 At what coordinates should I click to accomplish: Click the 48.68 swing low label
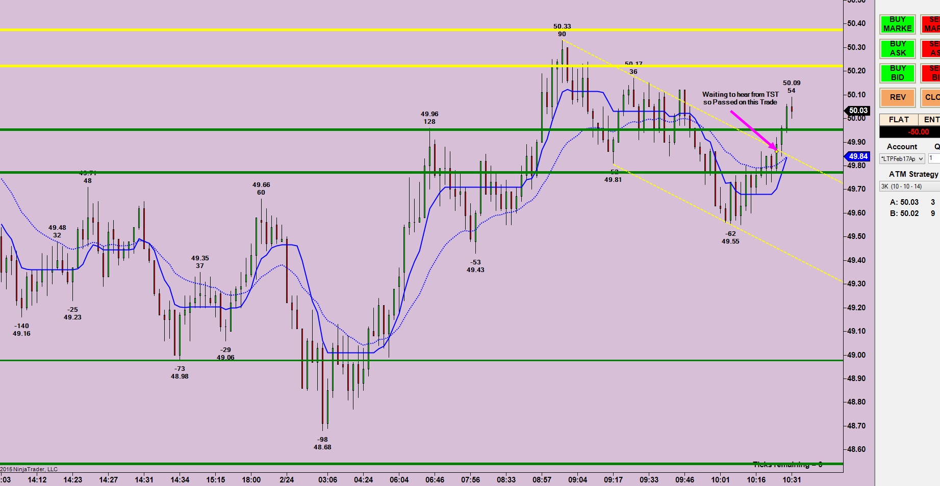click(322, 447)
